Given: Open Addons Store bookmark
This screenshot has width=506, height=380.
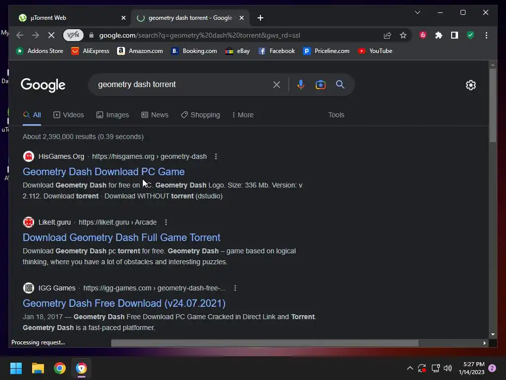Looking at the screenshot, I should click(x=40, y=51).
